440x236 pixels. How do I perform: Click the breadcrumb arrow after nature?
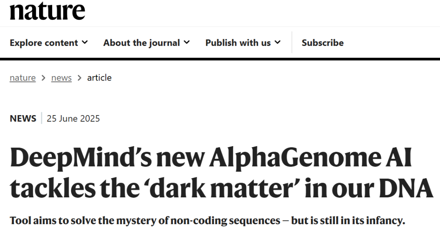pos(44,78)
